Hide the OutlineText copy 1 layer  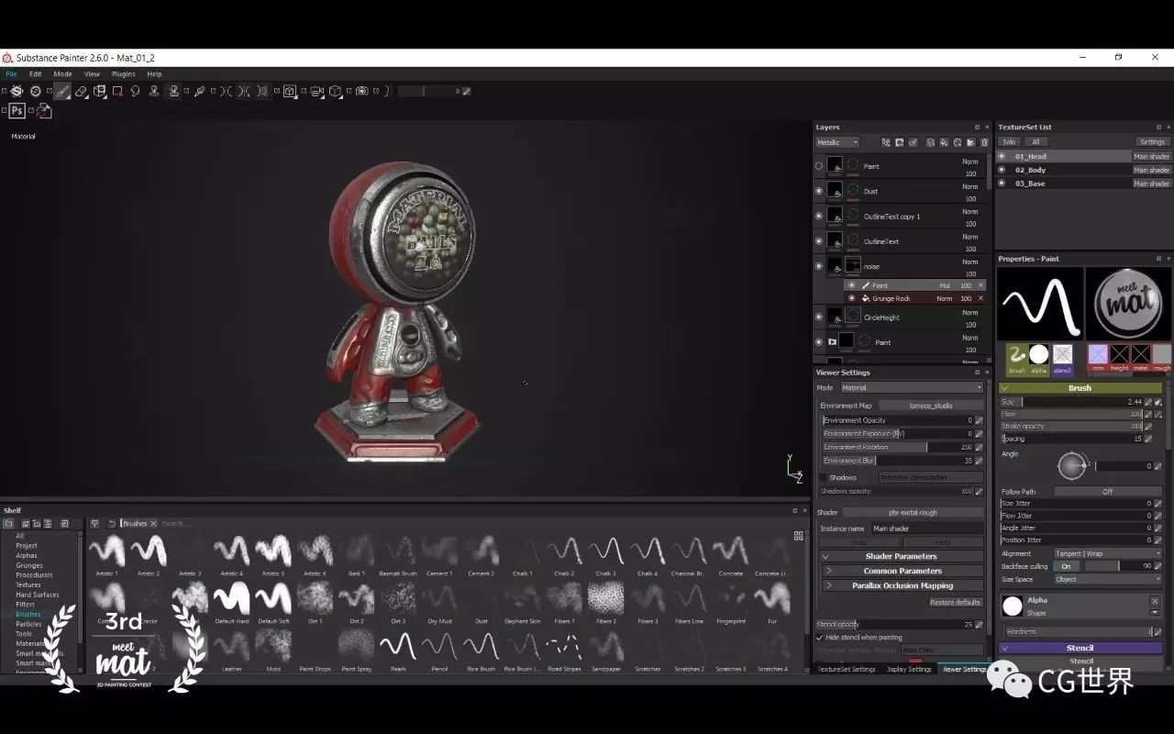[x=819, y=217]
